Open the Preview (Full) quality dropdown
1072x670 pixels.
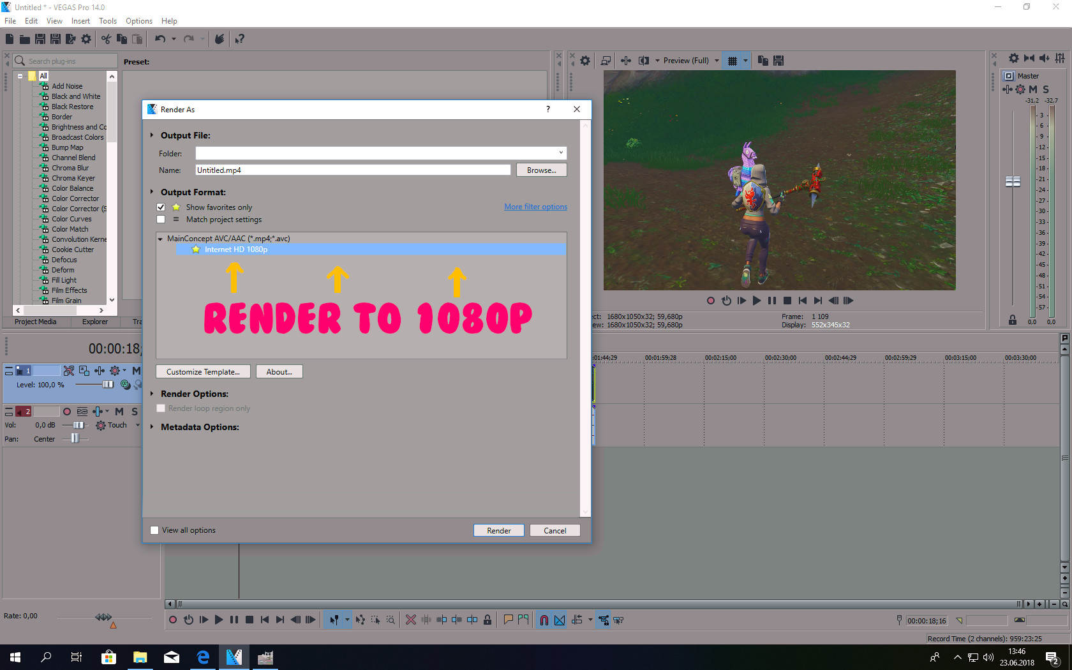click(x=717, y=61)
